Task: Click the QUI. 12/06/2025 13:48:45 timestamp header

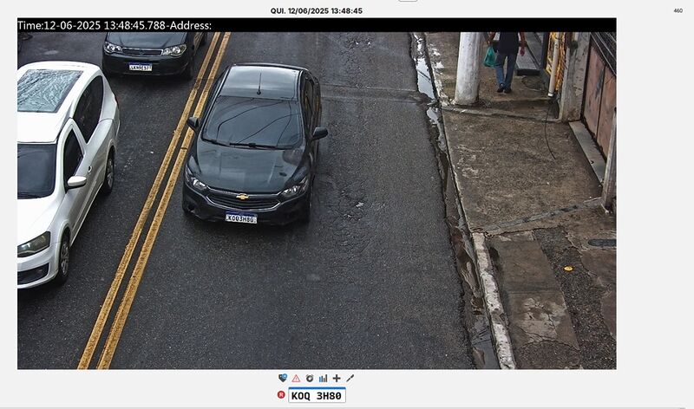Action: coord(317,10)
